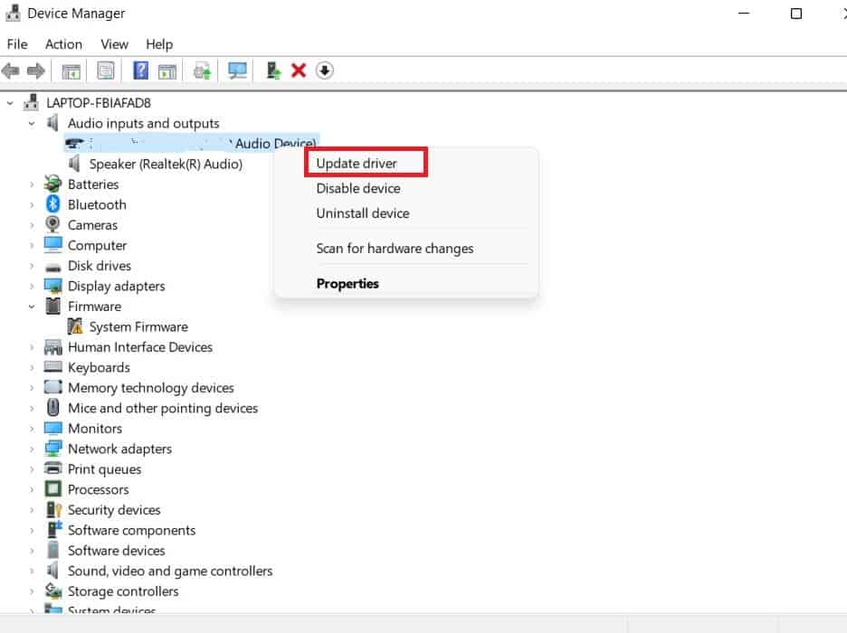Open the Action menu
The image size is (847, 633).
point(63,43)
